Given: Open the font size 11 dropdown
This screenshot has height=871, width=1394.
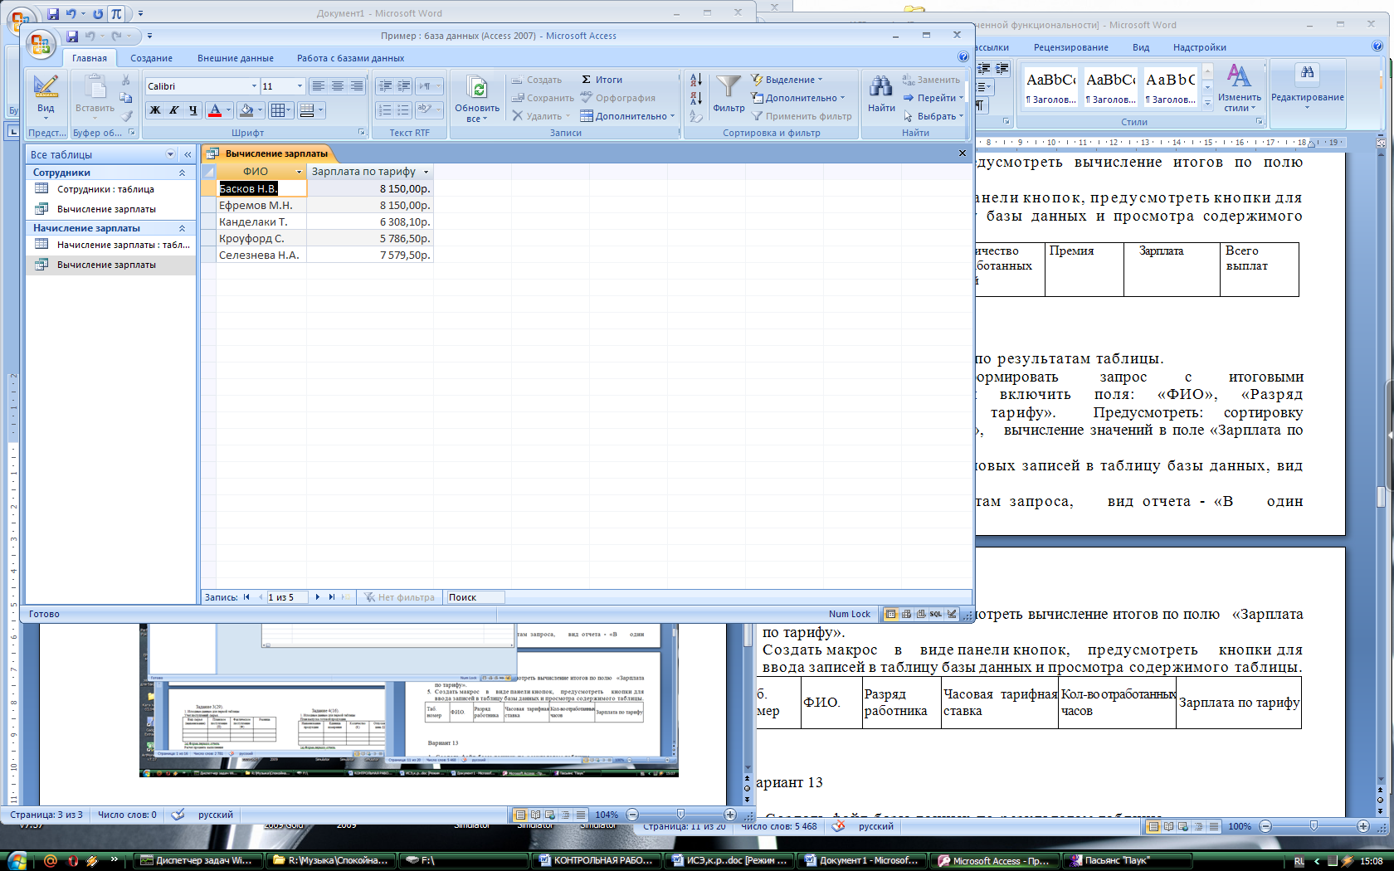Looking at the screenshot, I should [x=300, y=86].
